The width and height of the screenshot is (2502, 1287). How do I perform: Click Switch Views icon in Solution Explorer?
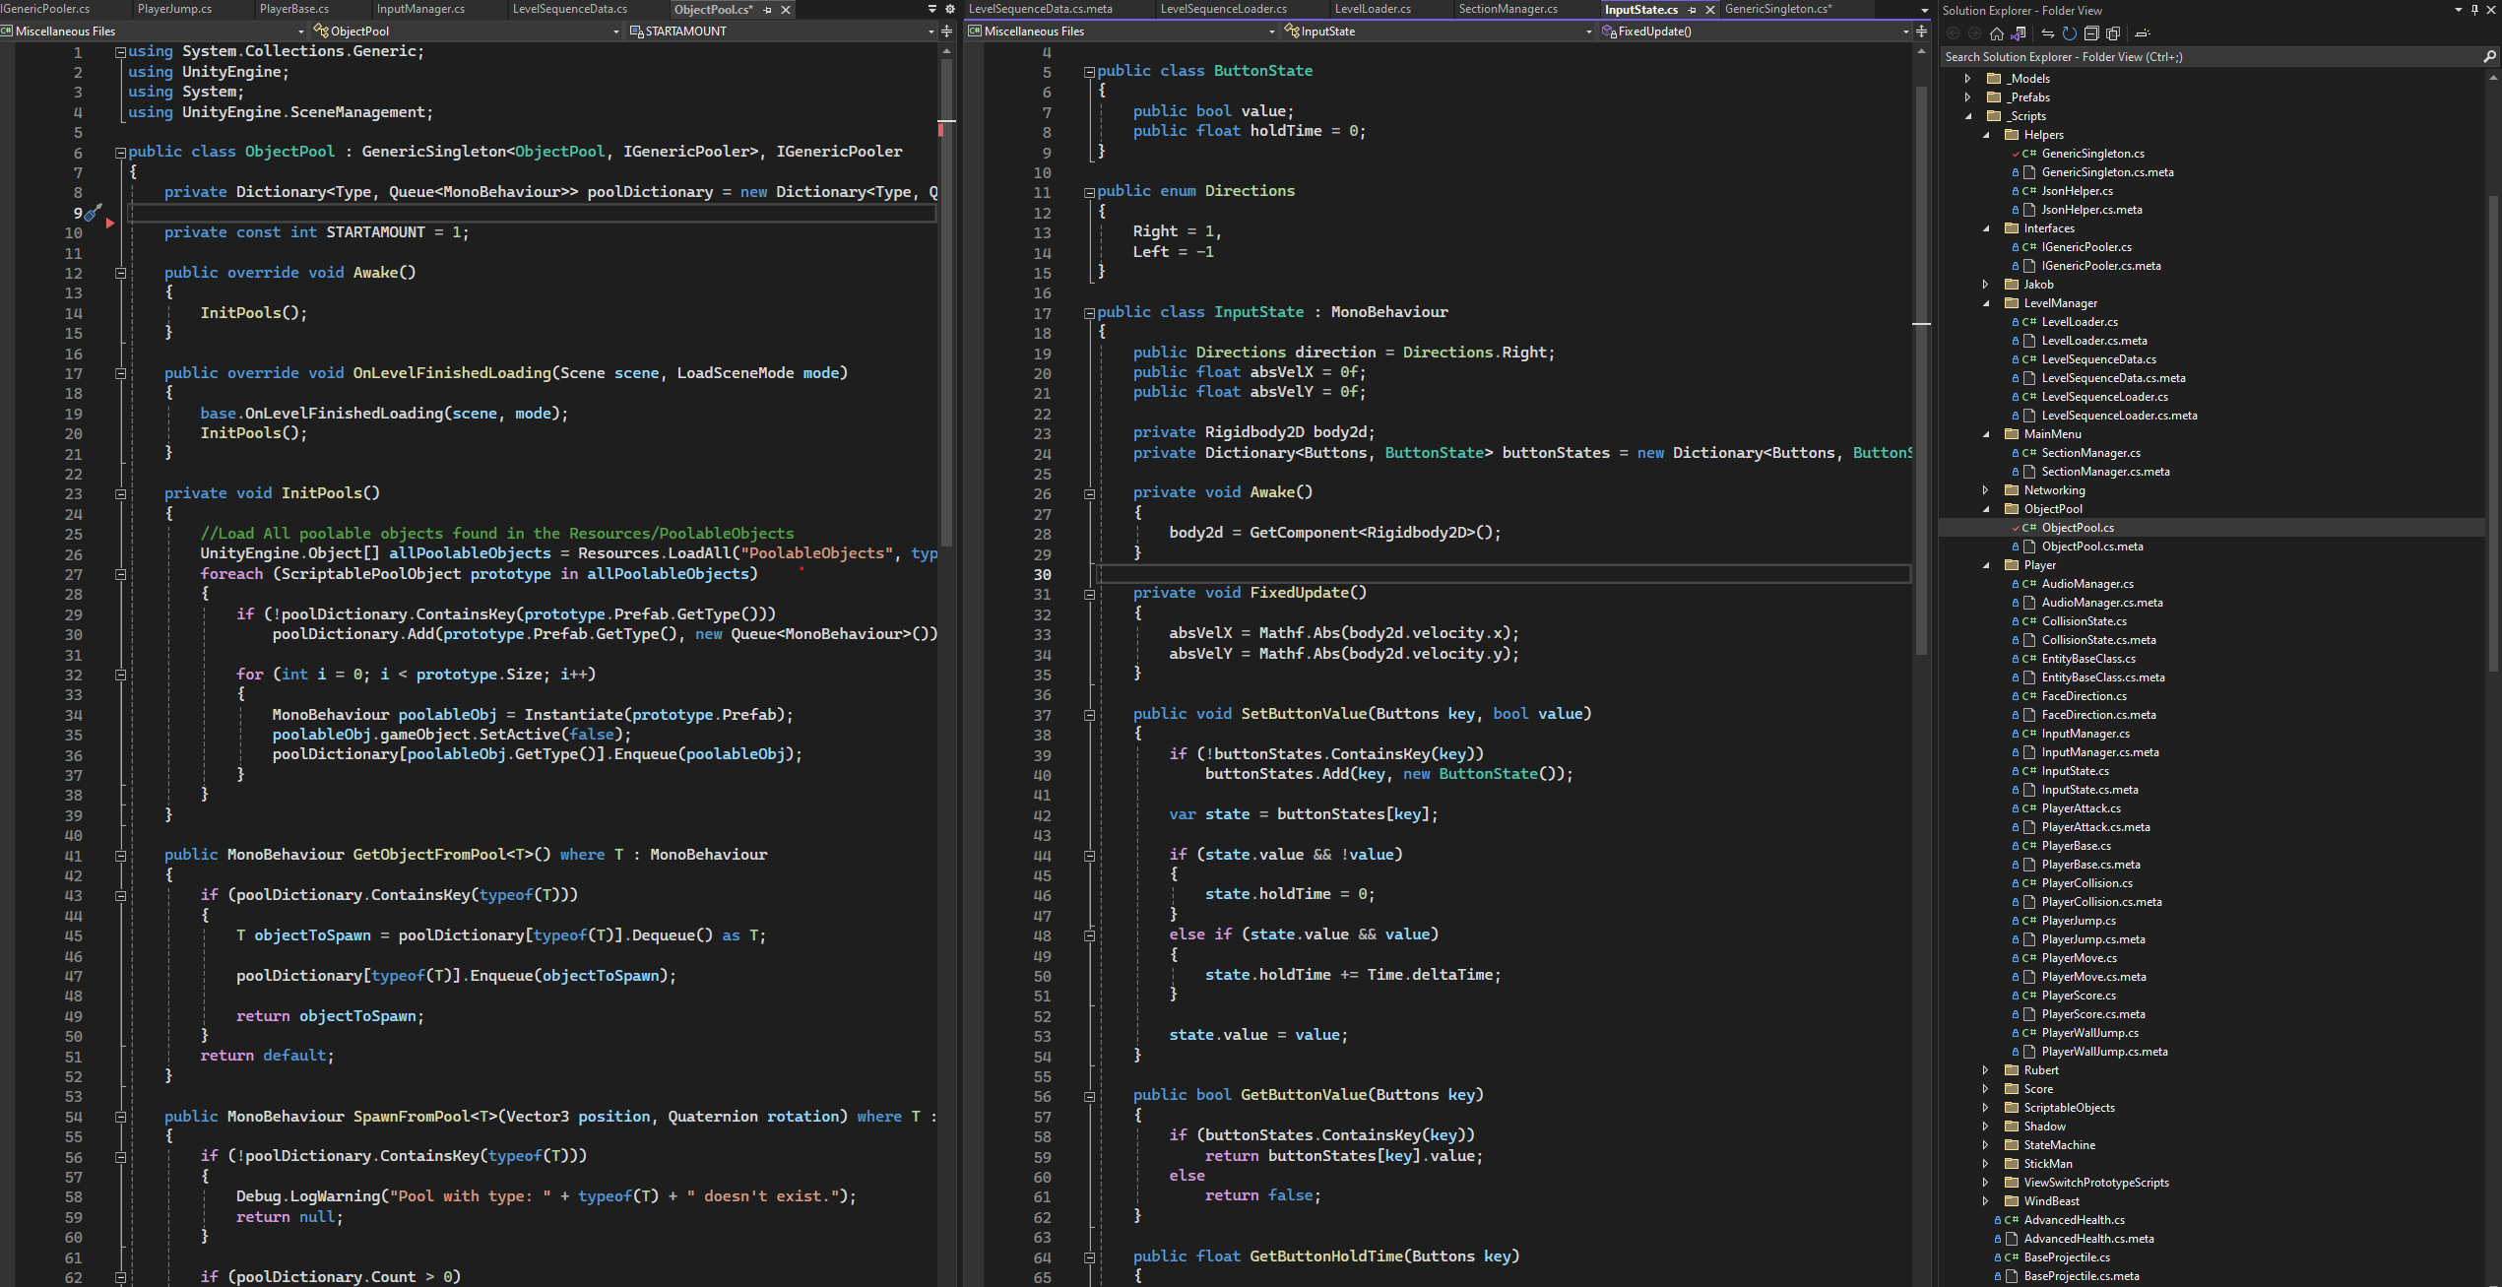point(2018,33)
